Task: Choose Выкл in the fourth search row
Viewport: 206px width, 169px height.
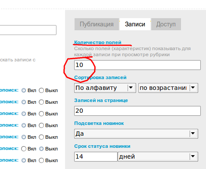Action: click(x=41, y=125)
